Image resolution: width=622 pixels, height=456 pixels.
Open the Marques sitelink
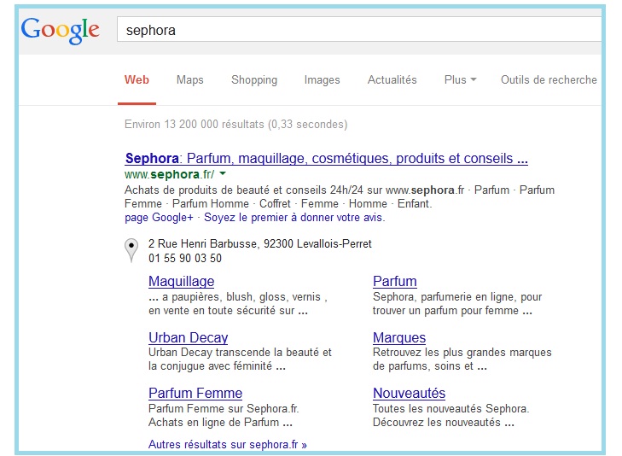[398, 337]
